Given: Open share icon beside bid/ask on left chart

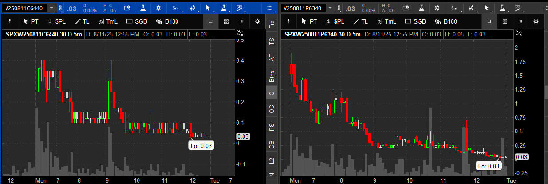Looking at the screenshot, I should click(127, 8).
